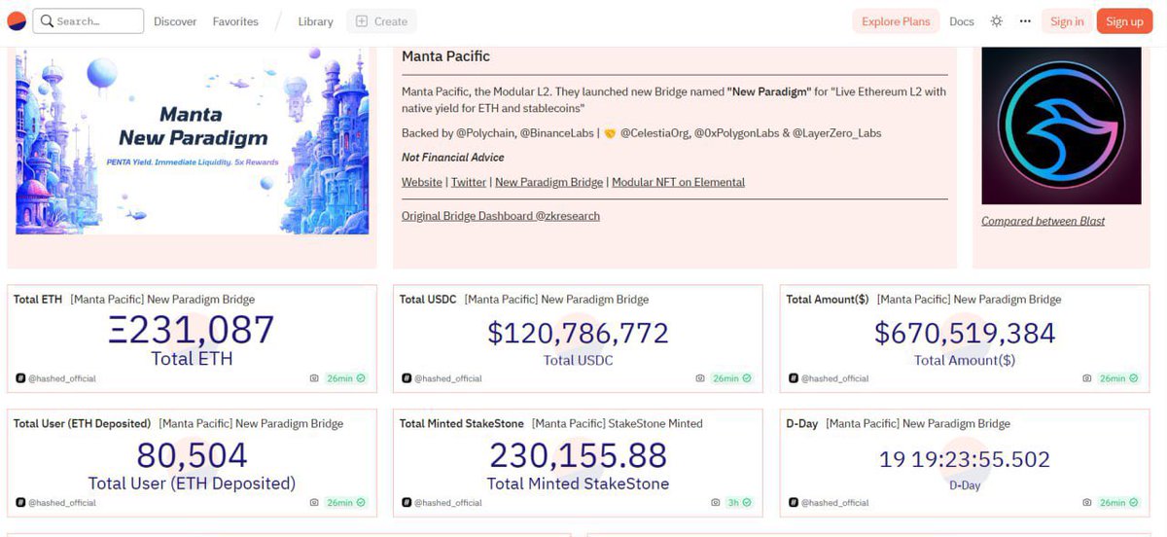Click the $120,786,772 value
The width and height of the screenshot is (1167, 537).
tap(578, 334)
